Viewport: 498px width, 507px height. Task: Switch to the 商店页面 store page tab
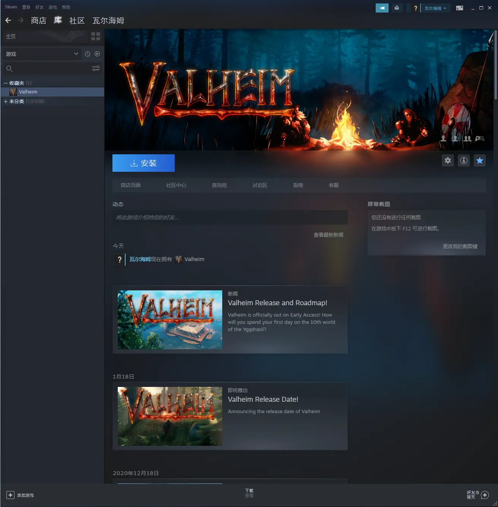pyautogui.click(x=131, y=185)
